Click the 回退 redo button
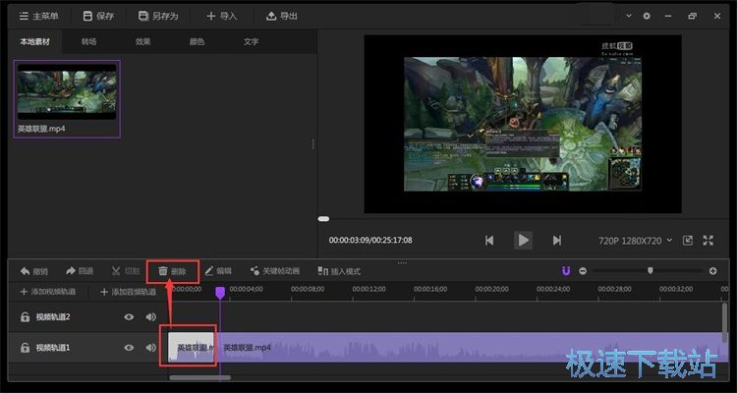 point(80,271)
